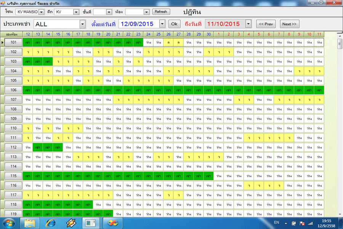Open Internet Explorer from the taskbar
This screenshot has width=343, height=229.
coord(50,223)
